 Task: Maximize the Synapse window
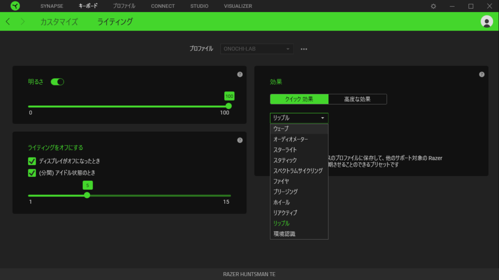click(x=471, y=6)
